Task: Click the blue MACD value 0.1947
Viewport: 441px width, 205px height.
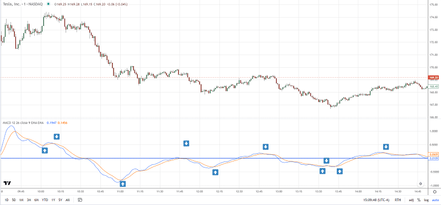Action: coord(51,123)
